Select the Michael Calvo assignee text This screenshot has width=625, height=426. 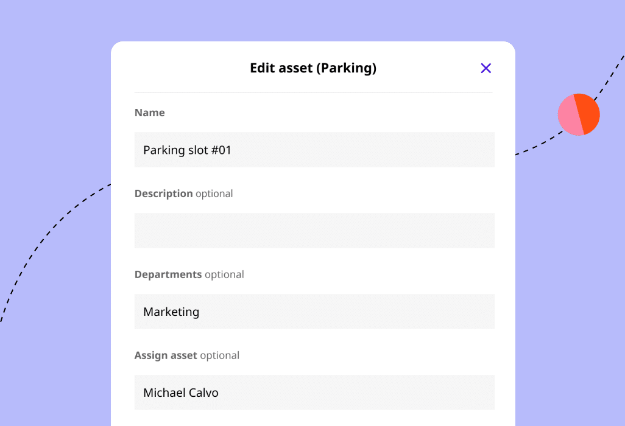coord(181,393)
